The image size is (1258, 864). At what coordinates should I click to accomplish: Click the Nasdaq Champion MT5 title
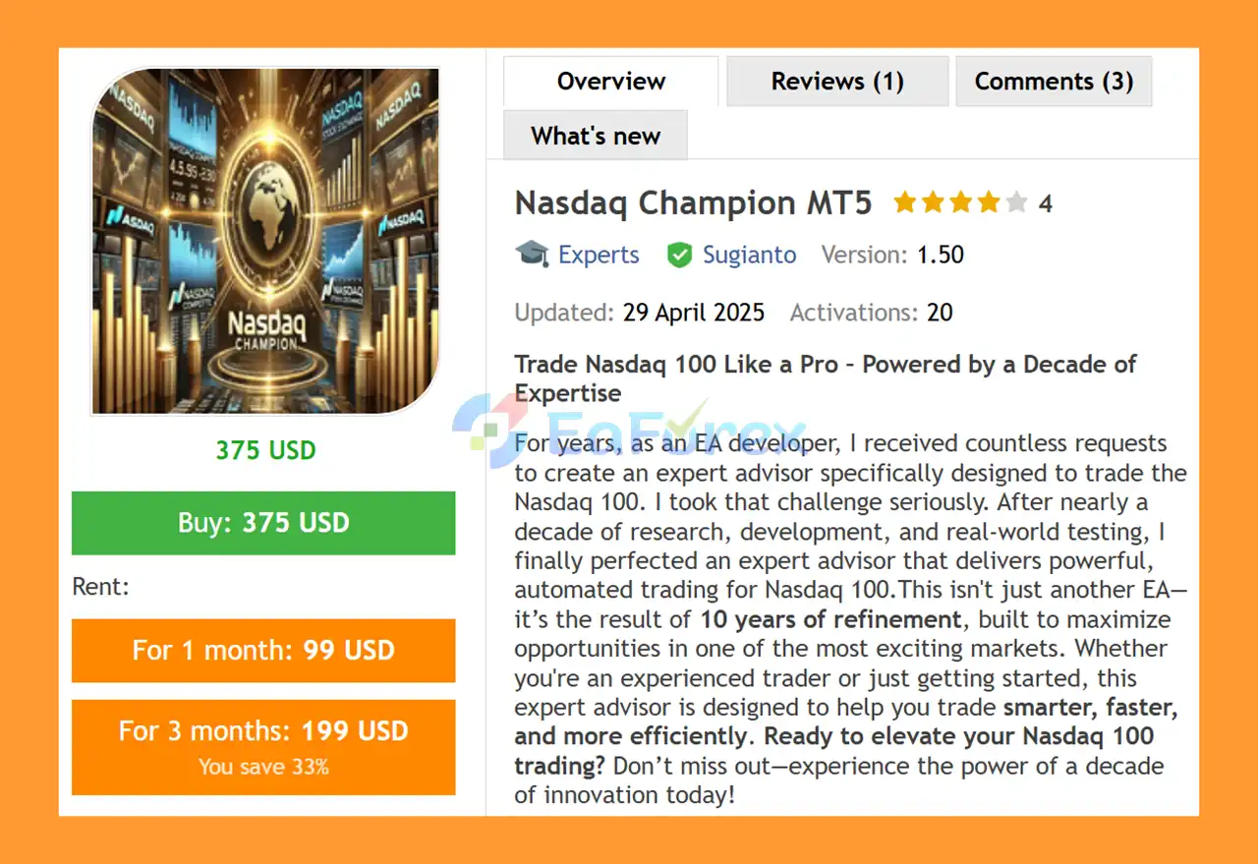pos(693,203)
